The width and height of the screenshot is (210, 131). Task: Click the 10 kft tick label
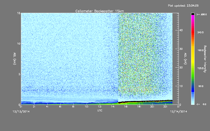tap(181, 86)
